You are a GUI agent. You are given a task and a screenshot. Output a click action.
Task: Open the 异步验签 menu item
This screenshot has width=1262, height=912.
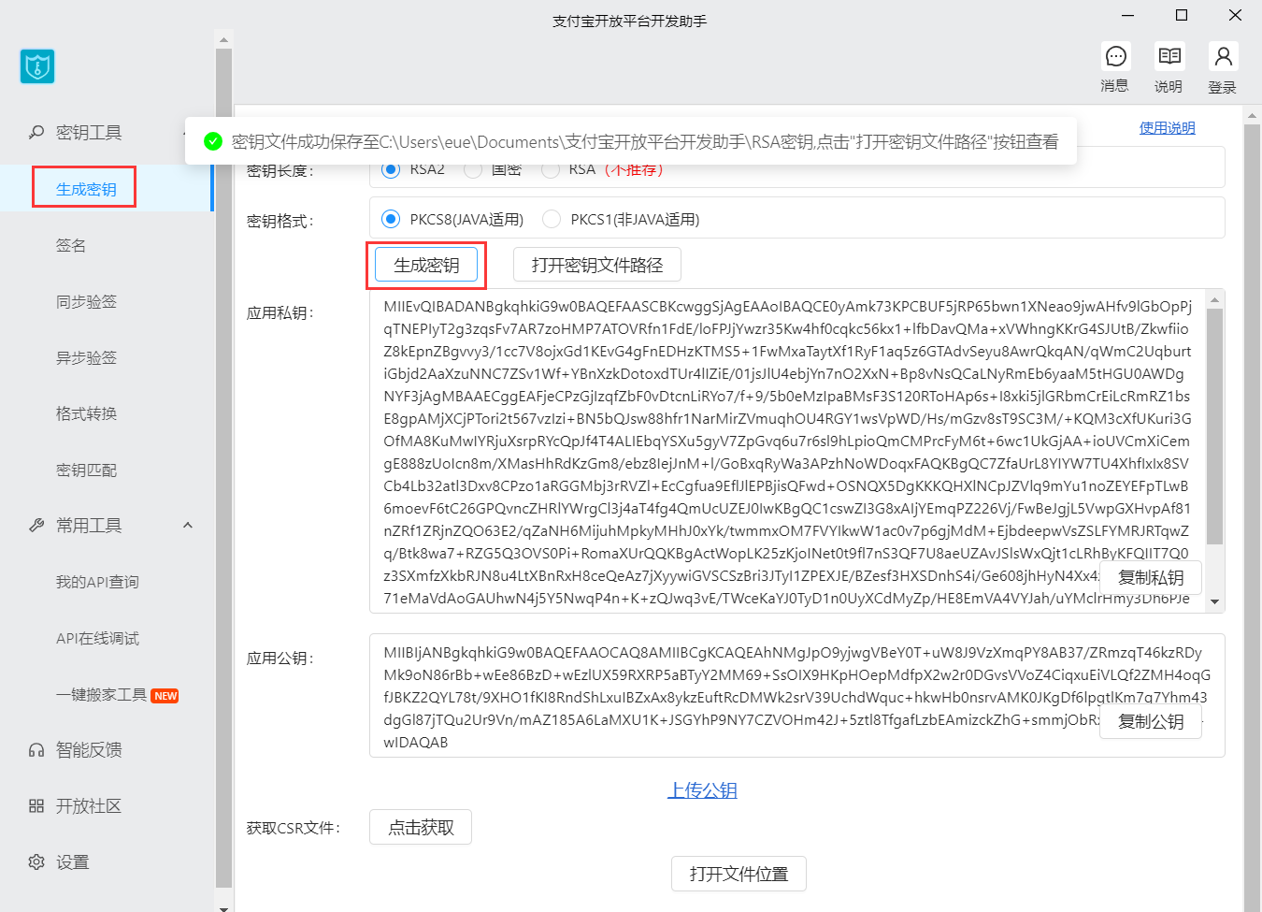point(86,357)
